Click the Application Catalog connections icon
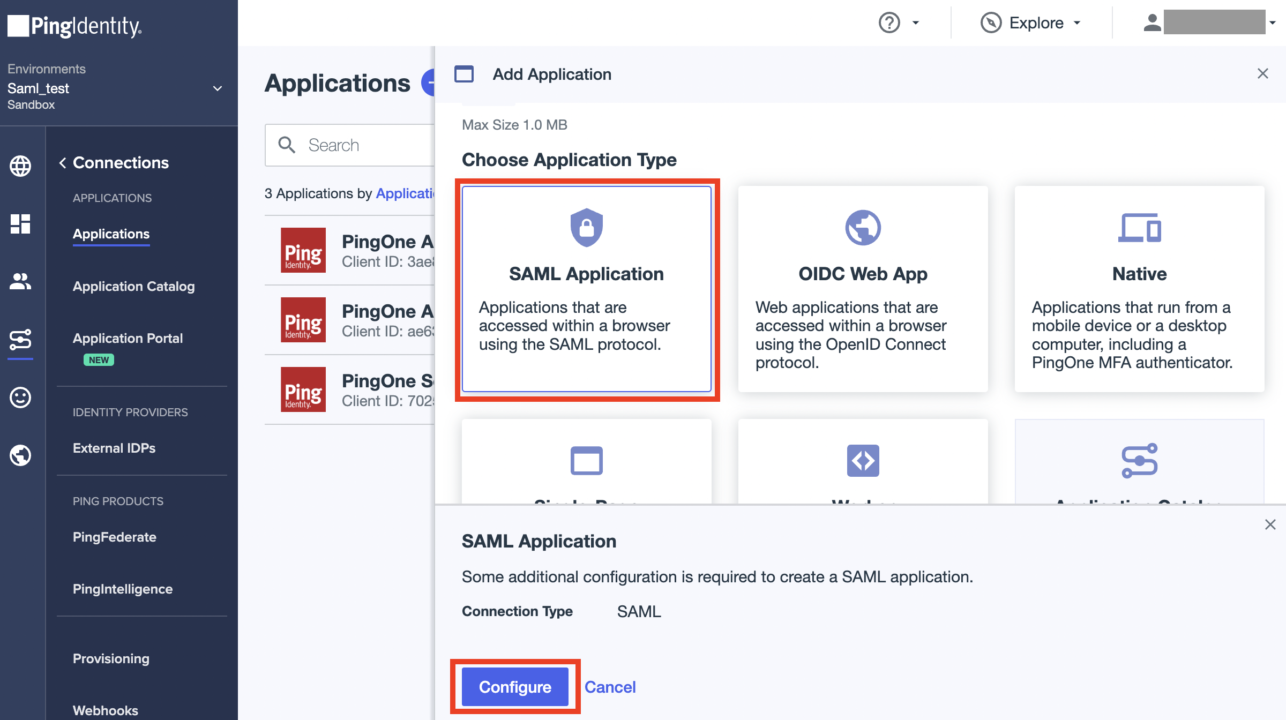 [x=1140, y=460]
